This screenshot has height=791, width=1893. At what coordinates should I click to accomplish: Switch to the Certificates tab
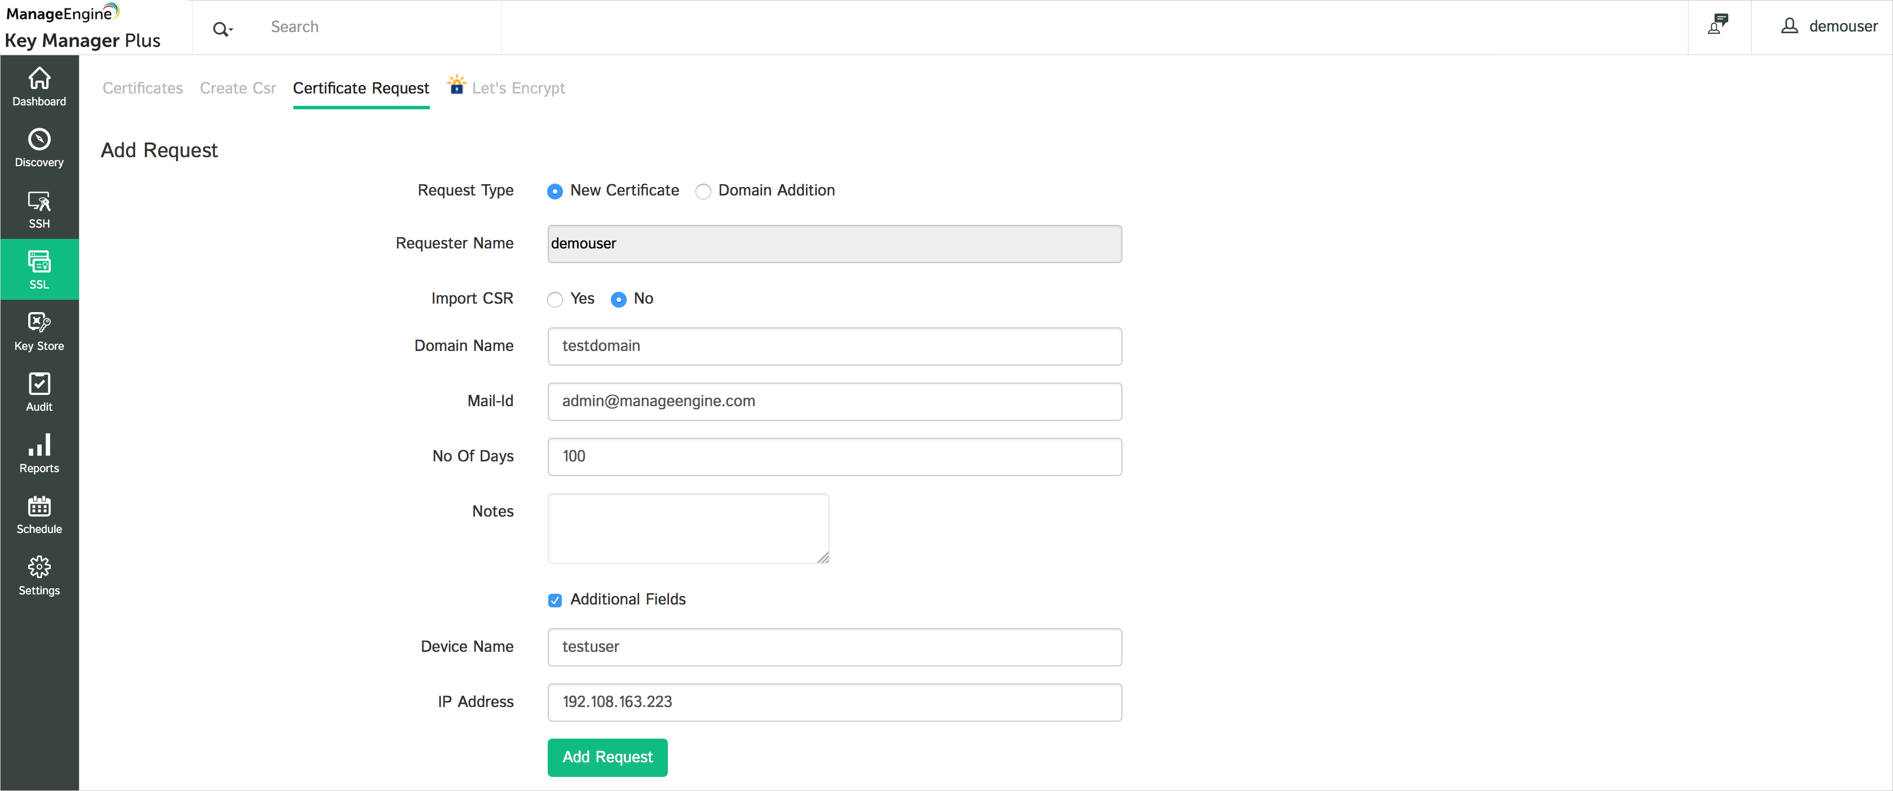[x=143, y=88]
